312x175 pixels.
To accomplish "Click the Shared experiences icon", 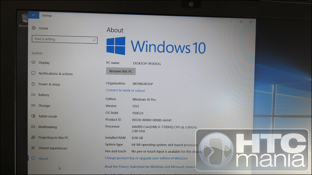I will 33,148.
